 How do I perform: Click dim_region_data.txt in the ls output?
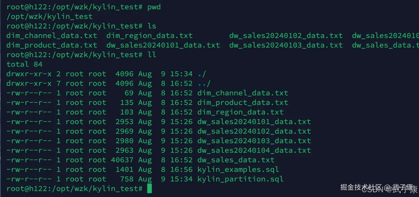point(149,36)
